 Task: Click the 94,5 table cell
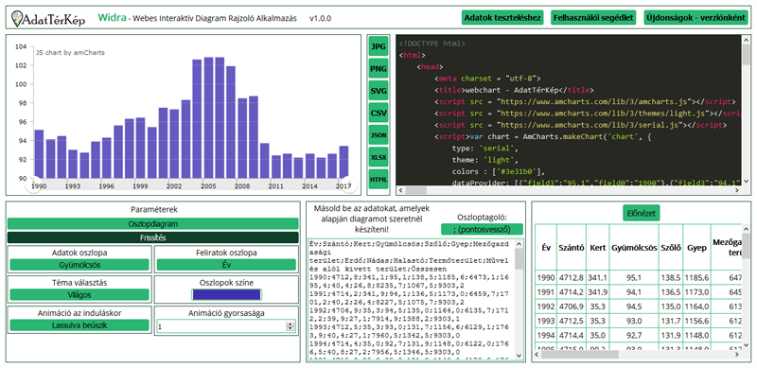(634, 307)
